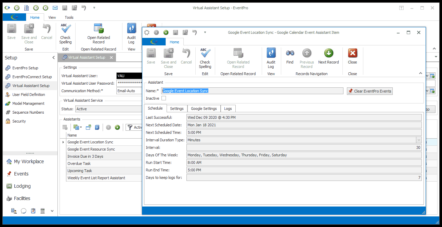Click the green down arrow in Assistants toolbar
Image resolution: width=442 pixels, height=227 pixels.
pos(117,127)
